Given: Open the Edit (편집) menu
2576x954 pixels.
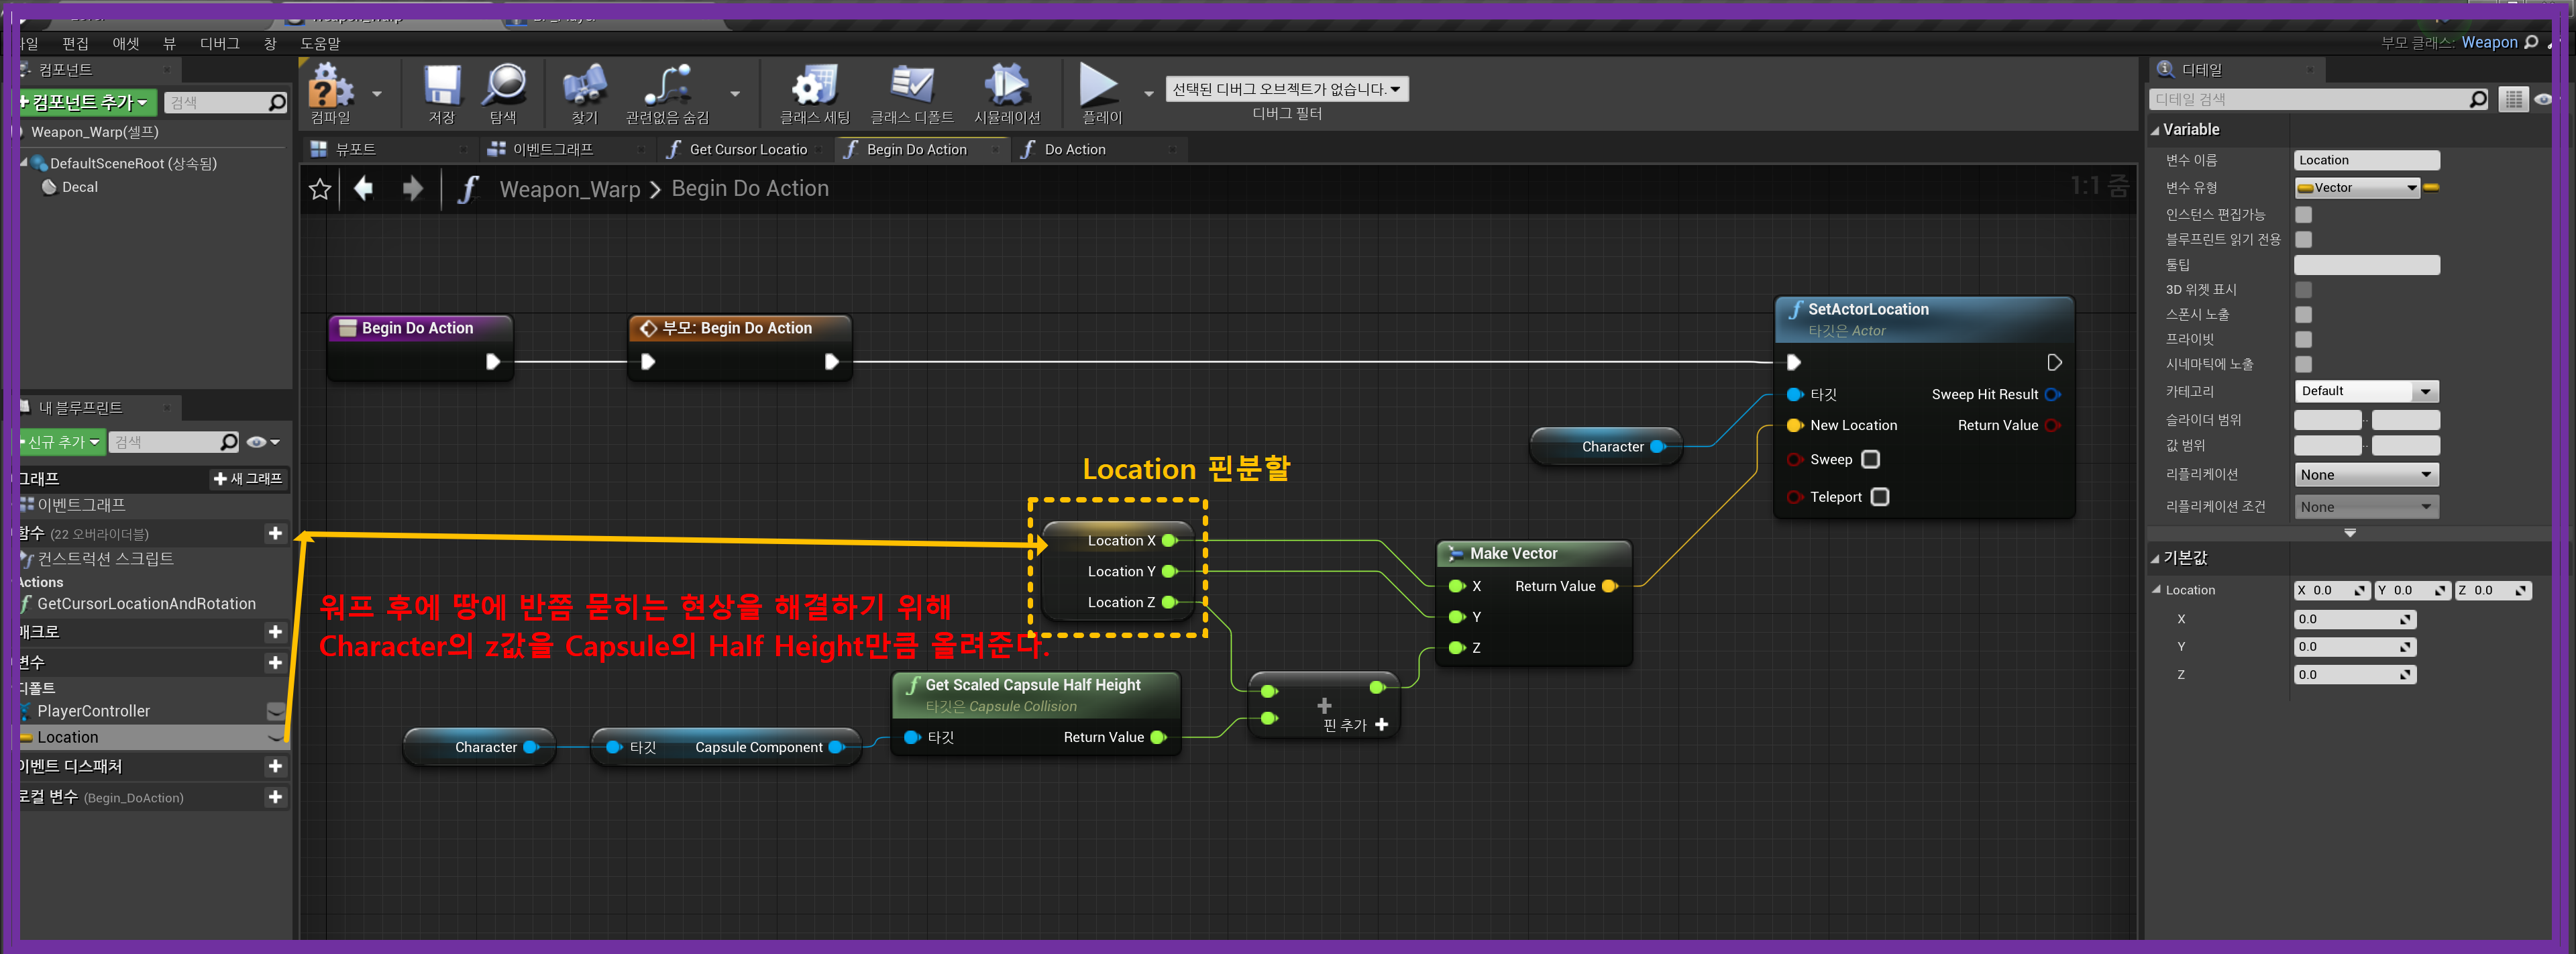Looking at the screenshot, I should (75, 44).
